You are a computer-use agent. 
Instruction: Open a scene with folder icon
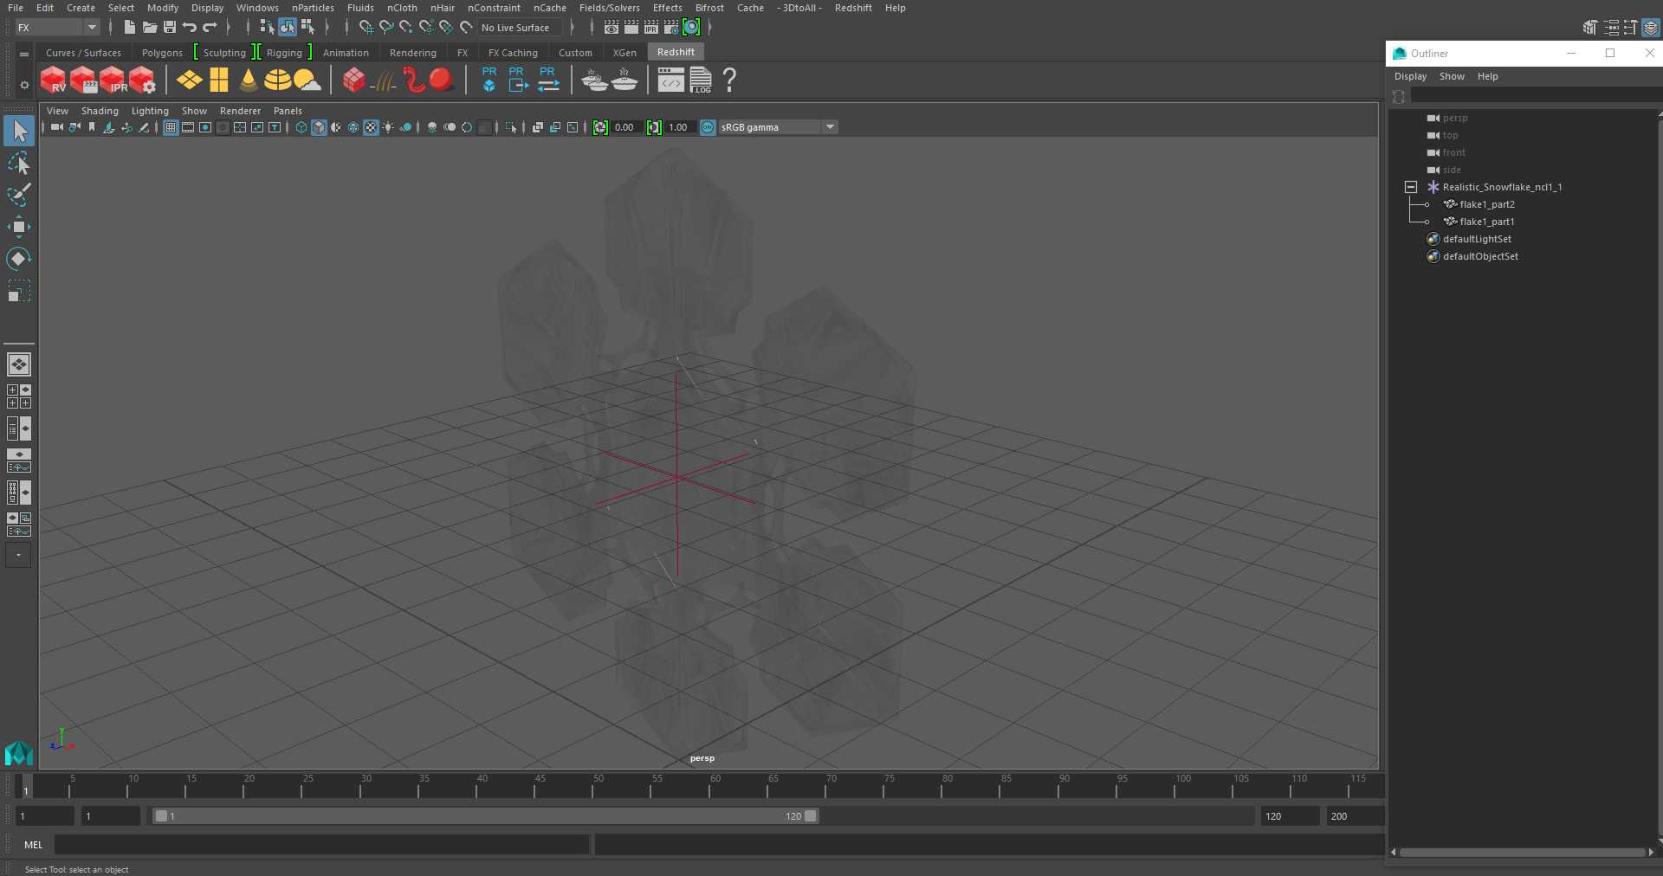click(150, 28)
